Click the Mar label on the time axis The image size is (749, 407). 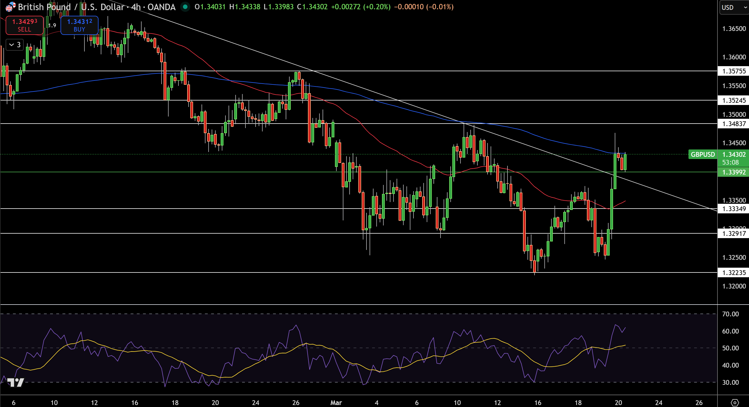coord(336,403)
